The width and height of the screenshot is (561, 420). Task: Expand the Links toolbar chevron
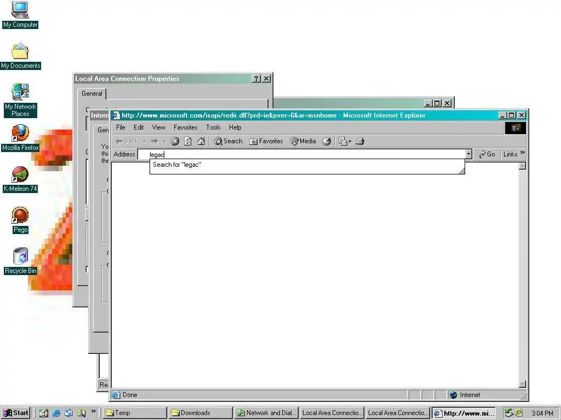click(522, 153)
